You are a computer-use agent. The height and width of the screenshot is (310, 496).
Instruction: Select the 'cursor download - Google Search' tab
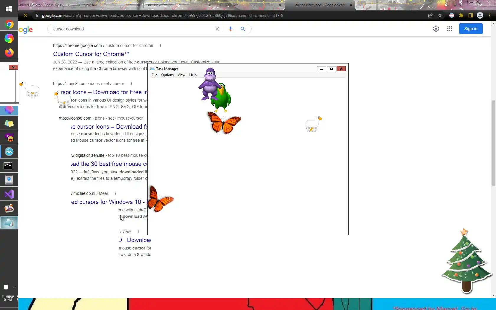pyautogui.click(x=320, y=5)
